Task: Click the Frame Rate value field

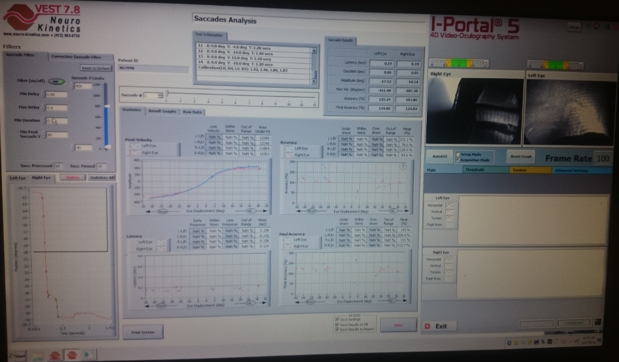Action: tap(602, 159)
